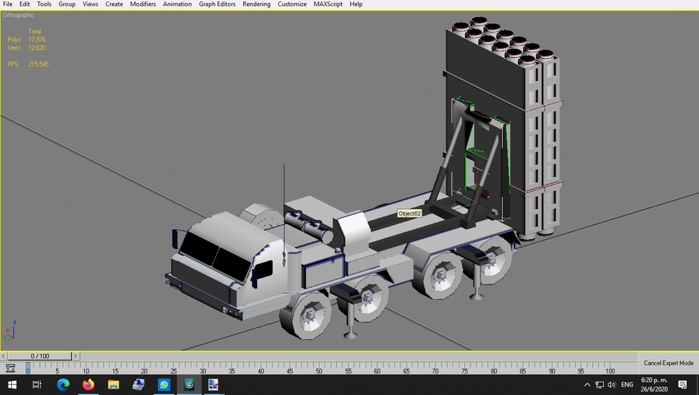Open WhatsApp from the taskbar
This screenshot has height=395, width=699.
164,385
